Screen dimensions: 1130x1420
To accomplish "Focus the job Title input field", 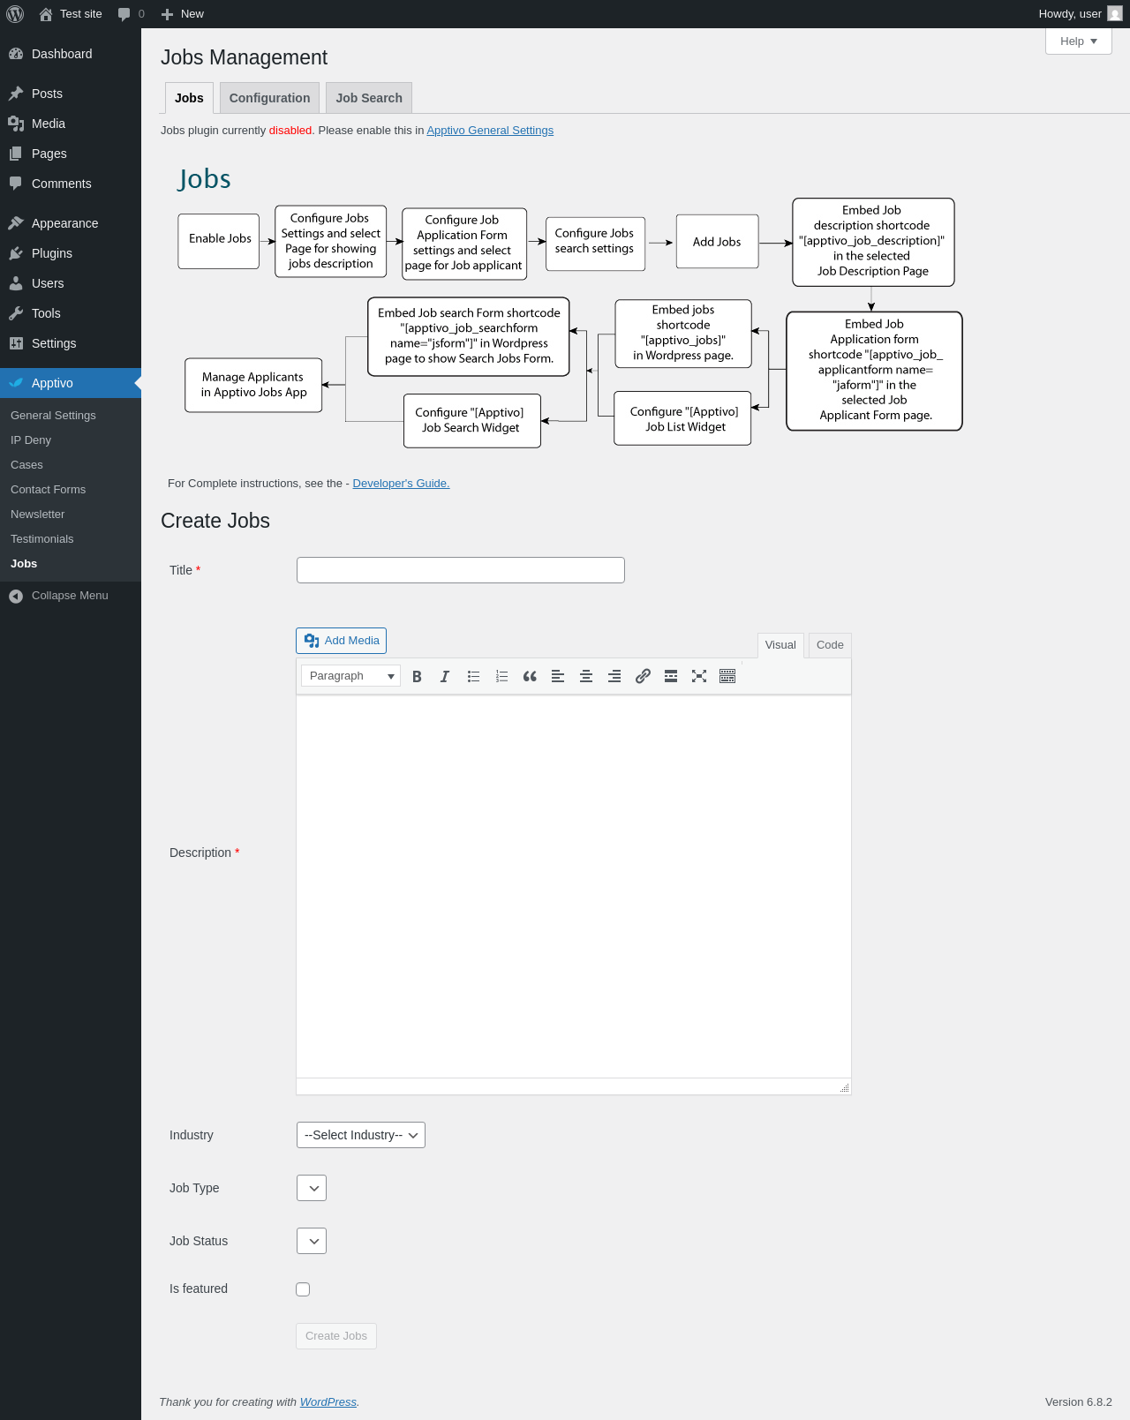I will tap(461, 570).
